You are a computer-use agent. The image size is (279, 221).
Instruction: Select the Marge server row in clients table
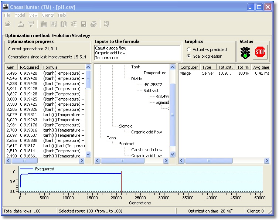224,73
